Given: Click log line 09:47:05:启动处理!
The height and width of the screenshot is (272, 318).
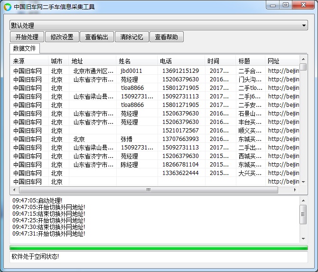Looking at the screenshot, I should [37, 201].
